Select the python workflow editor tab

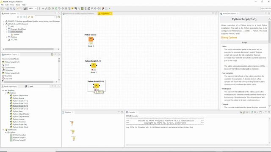105,14
